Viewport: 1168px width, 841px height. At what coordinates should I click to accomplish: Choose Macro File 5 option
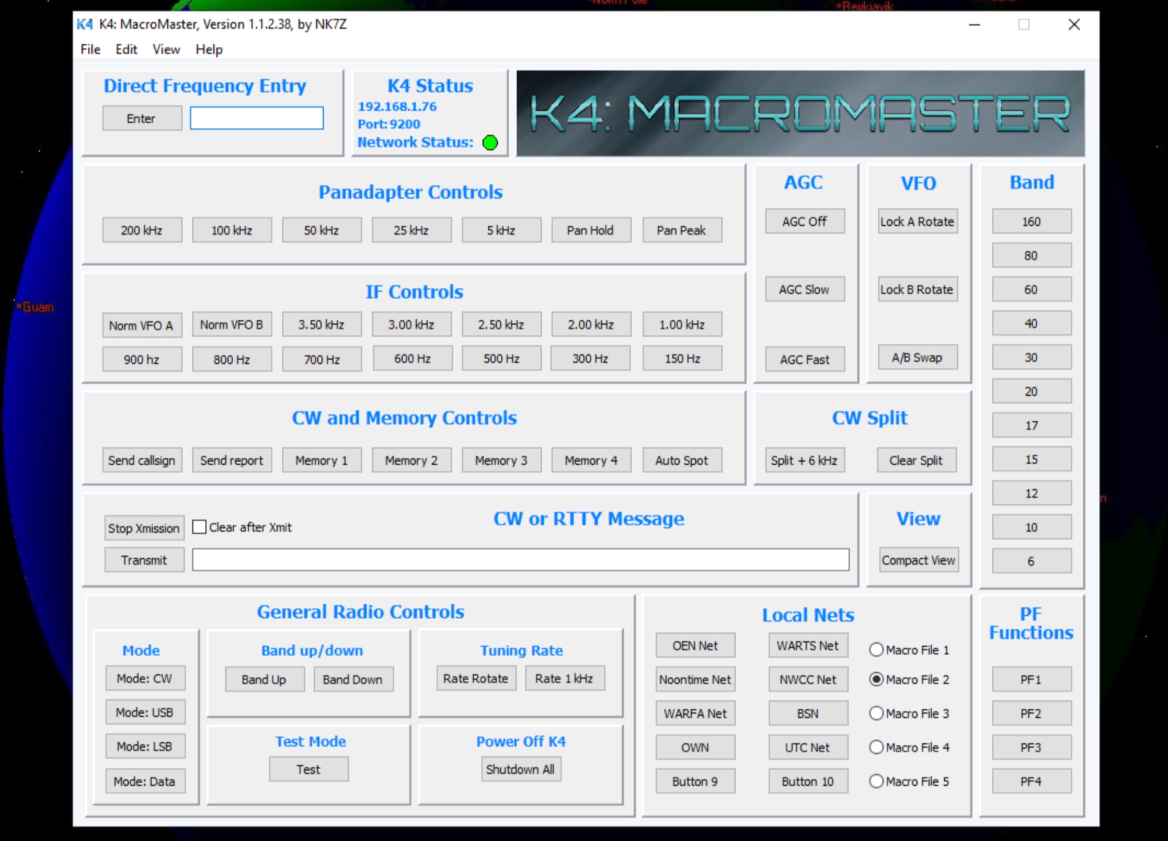tap(877, 782)
